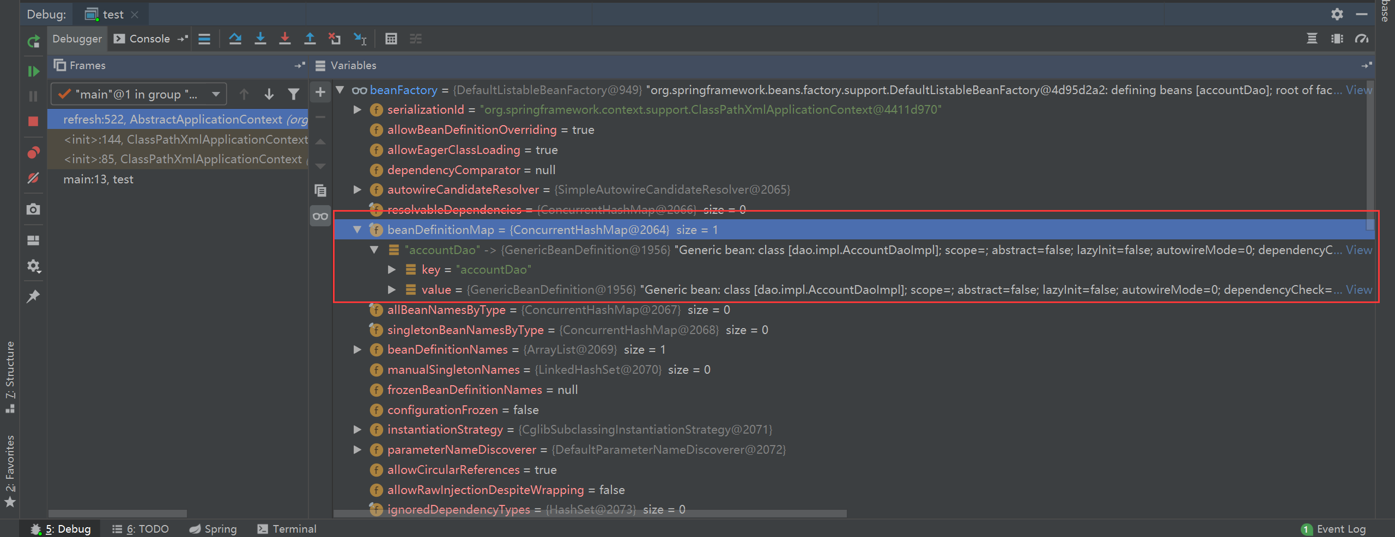Open the Evaluate Expression calculator icon
Viewport: 1395px width, 537px height.
[x=391, y=39]
